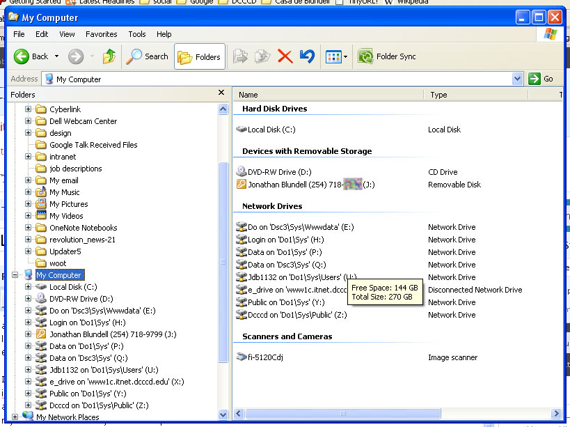Expand the Address bar dropdown arrow
The width and height of the screenshot is (570, 427).
[x=517, y=79]
